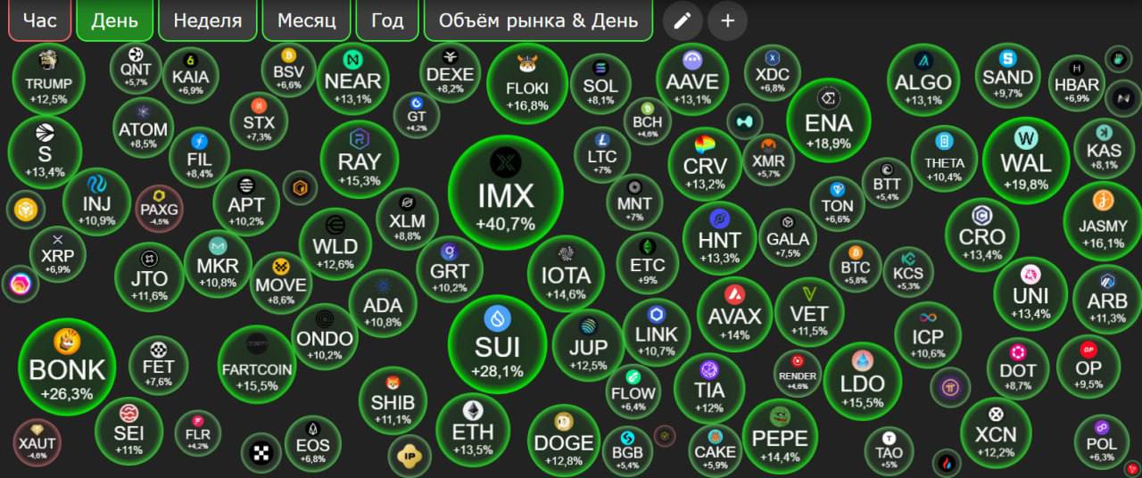This screenshot has height=478, width=1142.
Task: Open the S +13,4% bubble
Action: tap(45, 152)
